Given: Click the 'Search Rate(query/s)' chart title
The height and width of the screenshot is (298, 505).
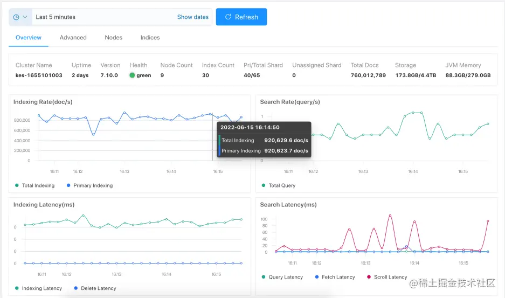Looking at the screenshot, I should pyautogui.click(x=290, y=102).
